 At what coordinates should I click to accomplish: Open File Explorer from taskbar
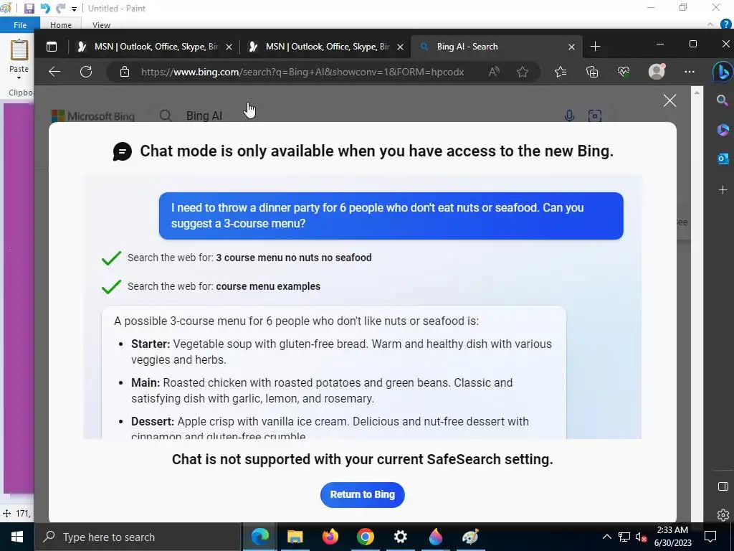tap(295, 537)
